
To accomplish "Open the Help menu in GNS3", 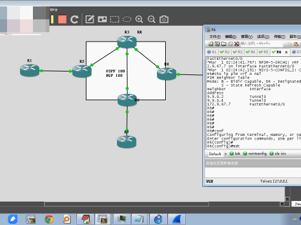I will coord(53,9).
